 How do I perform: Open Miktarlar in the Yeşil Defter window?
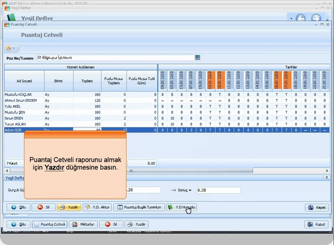(83, 224)
